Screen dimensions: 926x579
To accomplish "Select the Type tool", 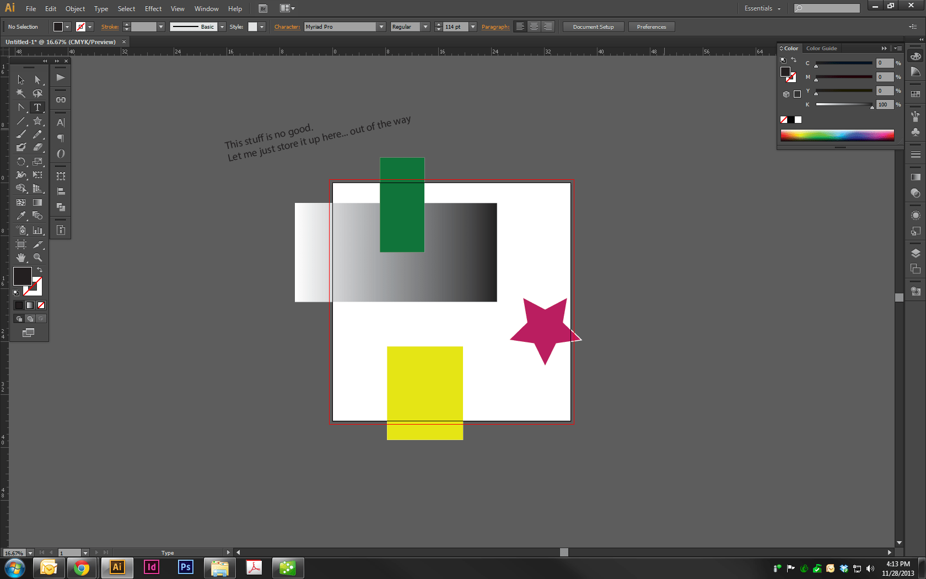I will click(37, 108).
